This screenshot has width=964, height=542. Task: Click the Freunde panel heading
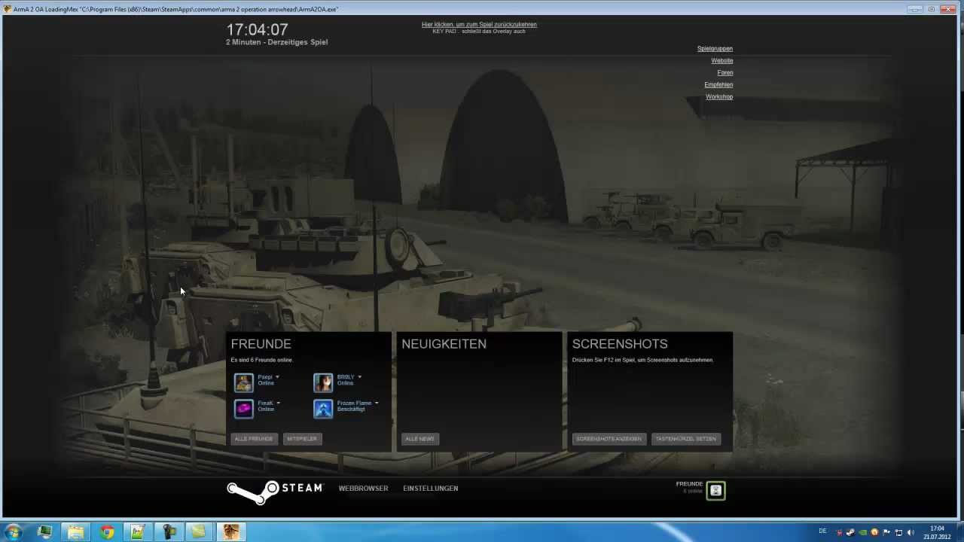pyautogui.click(x=261, y=344)
